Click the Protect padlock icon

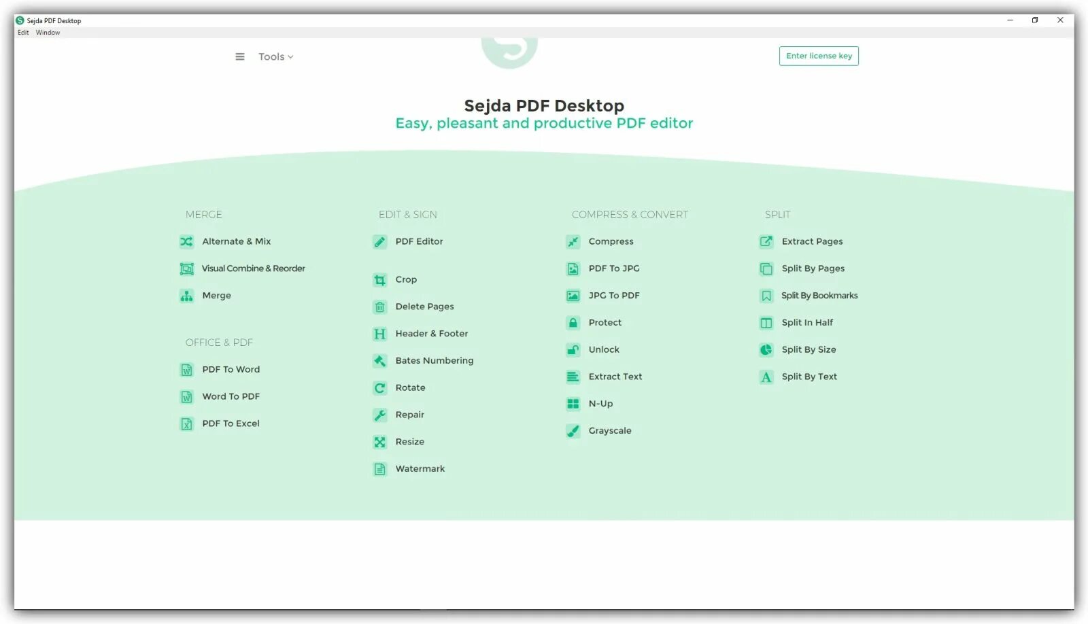coord(573,323)
